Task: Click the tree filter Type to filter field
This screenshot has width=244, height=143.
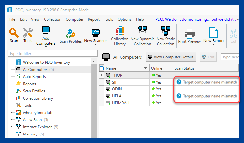Action: point(53,53)
